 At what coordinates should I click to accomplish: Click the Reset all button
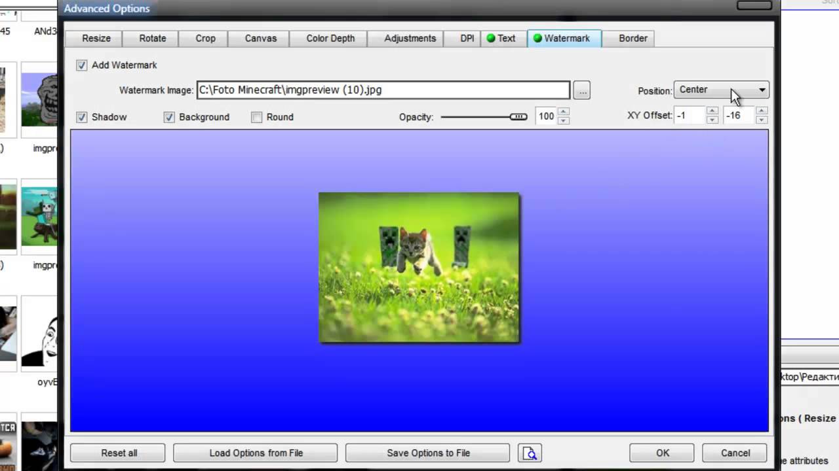(119, 453)
